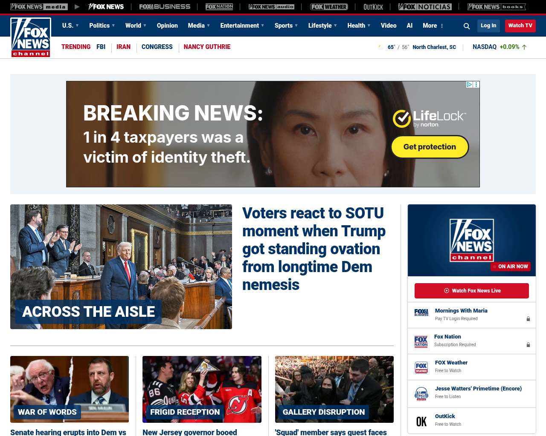Click the Fox Weather logo in top bar
The width and height of the screenshot is (546, 436).
click(329, 7)
